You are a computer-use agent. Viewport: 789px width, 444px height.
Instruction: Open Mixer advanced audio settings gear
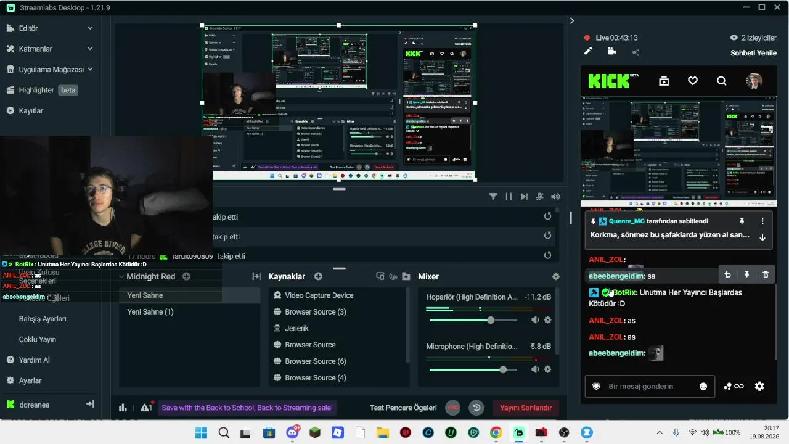coord(556,277)
